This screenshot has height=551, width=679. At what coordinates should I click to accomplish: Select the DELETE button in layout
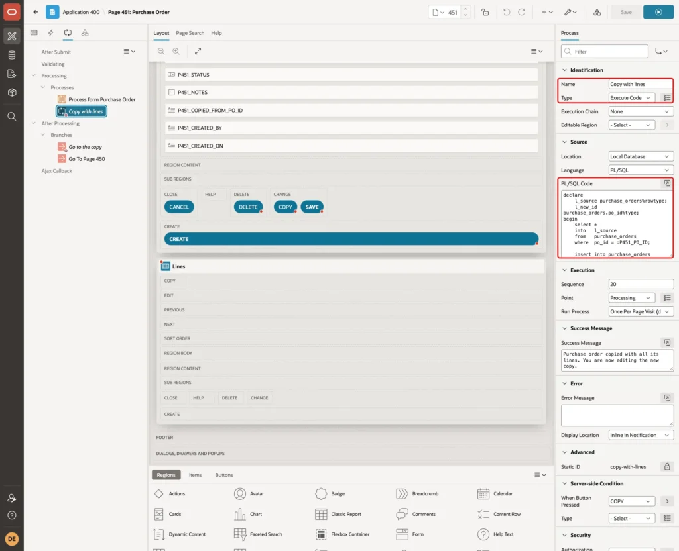click(248, 207)
